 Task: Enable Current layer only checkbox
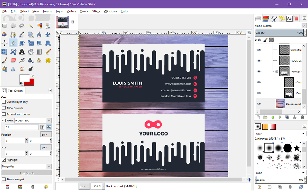tap(4, 102)
